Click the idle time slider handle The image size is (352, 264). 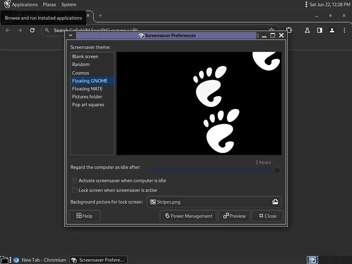click(x=277, y=170)
